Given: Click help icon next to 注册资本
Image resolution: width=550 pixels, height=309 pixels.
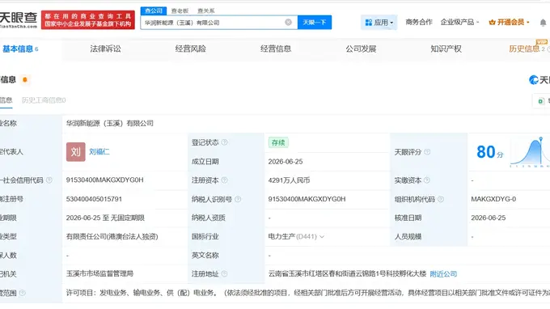Looking at the screenshot, I should pos(225,180).
